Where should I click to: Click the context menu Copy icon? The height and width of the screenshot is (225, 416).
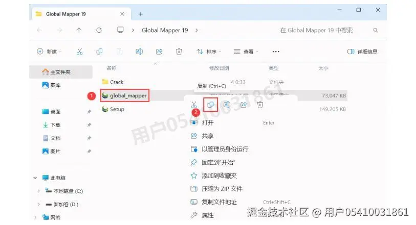point(211,105)
